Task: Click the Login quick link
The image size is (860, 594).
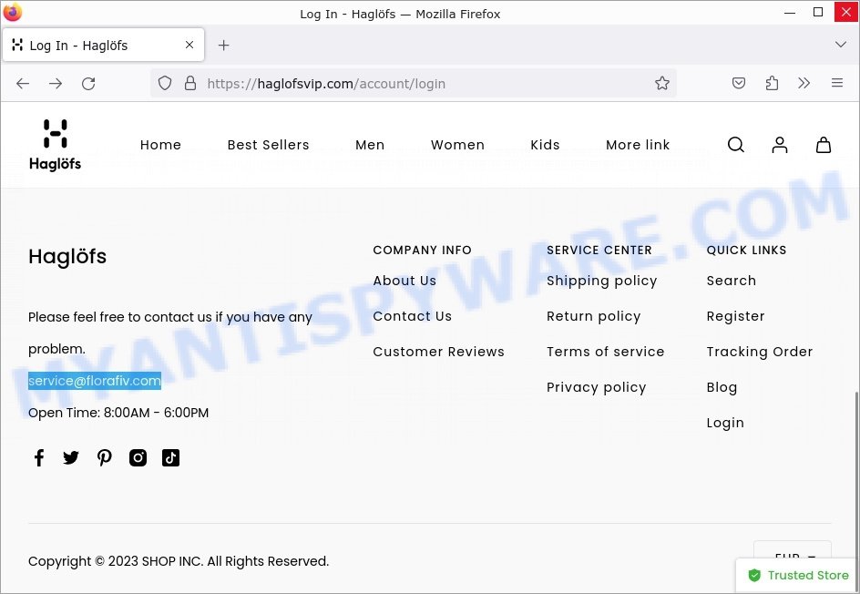Action: pyautogui.click(x=725, y=423)
